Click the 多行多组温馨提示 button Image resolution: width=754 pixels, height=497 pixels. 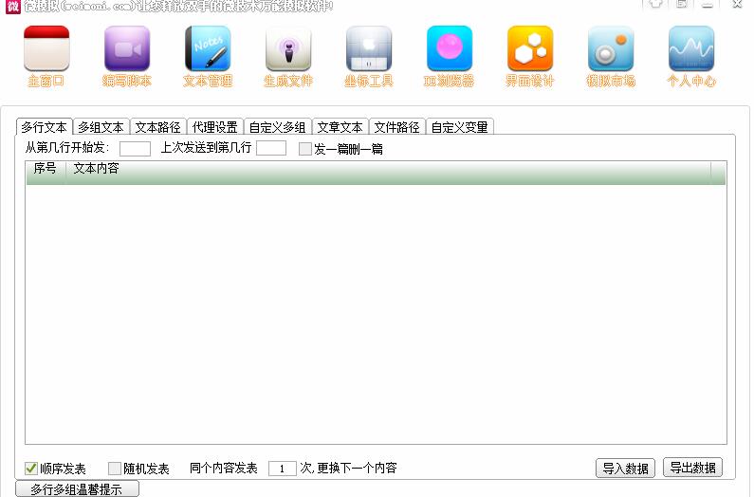tap(77, 488)
